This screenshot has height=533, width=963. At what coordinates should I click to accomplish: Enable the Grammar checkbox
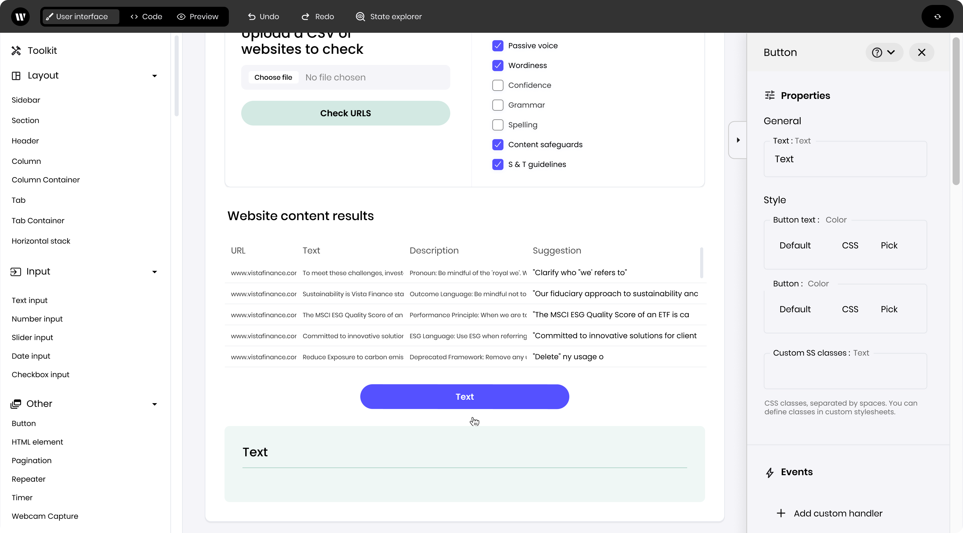click(498, 105)
